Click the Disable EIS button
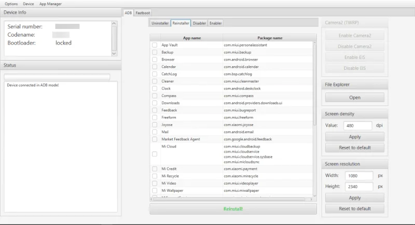 (x=355, y=68)
